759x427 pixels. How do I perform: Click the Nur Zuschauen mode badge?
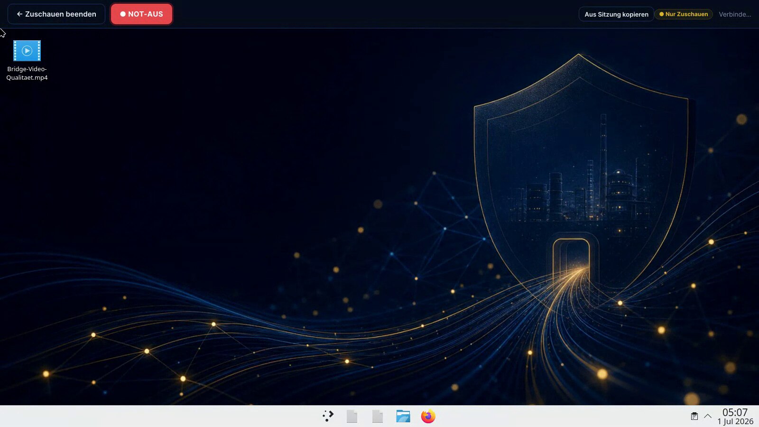click(x=684, y=14)
